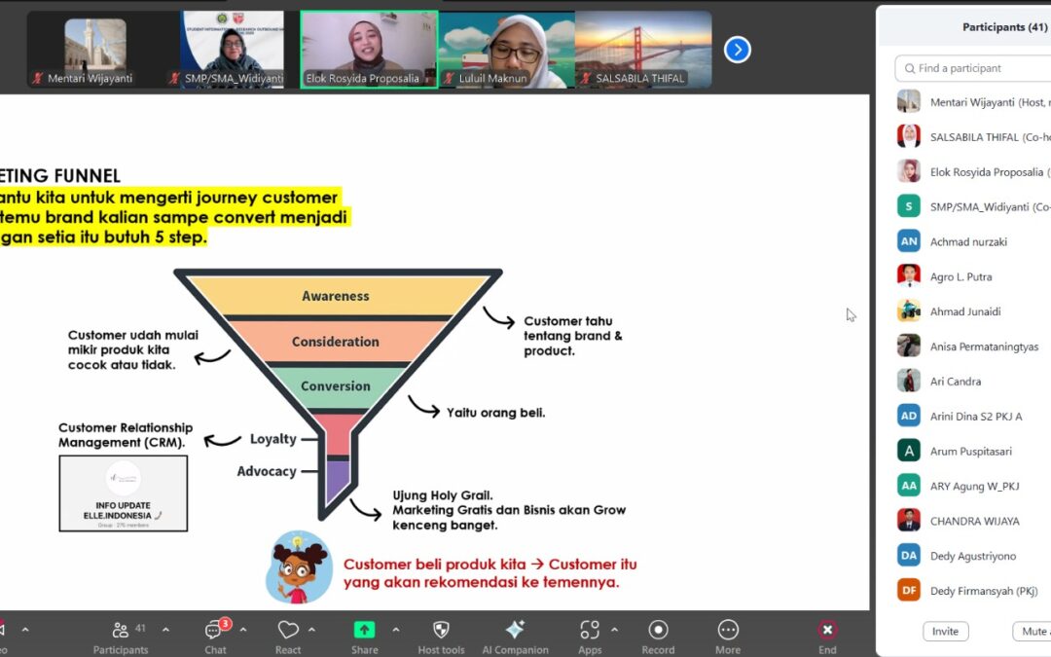The width and height of the screenshot is (1051, 657).
Task: Select Ahmad Junaidi name in list
Action: (965, 311)
